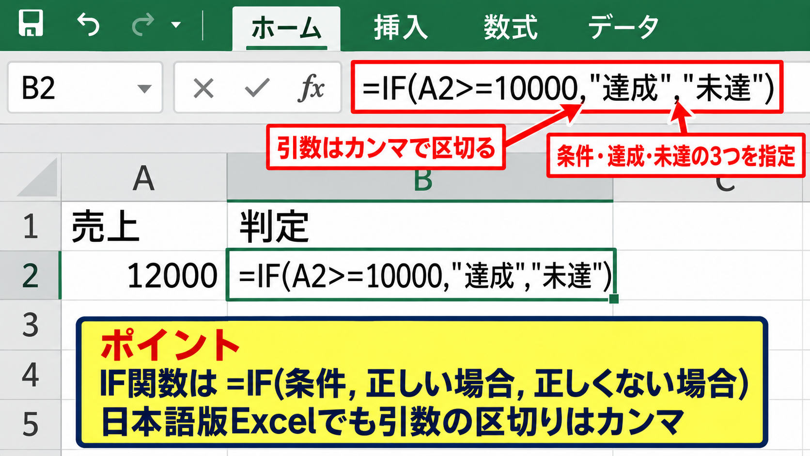Open the 挿入 ribbon tab
The width and height of the screenshot is (810, 456).
point(400,27)
